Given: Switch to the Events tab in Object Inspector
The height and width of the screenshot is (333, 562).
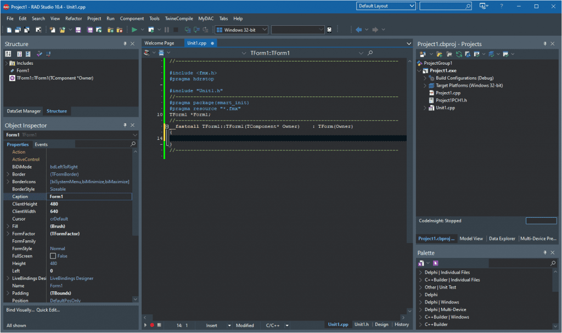Looking at the screenshot, I should (41, 144).
